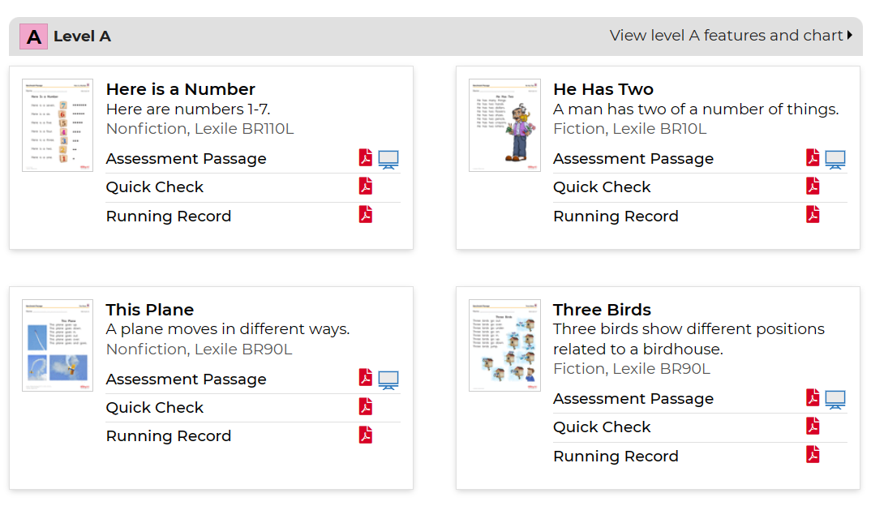Open Running Record PDF for Three Birds
The image size is (871, 506).
coord(813,455)
